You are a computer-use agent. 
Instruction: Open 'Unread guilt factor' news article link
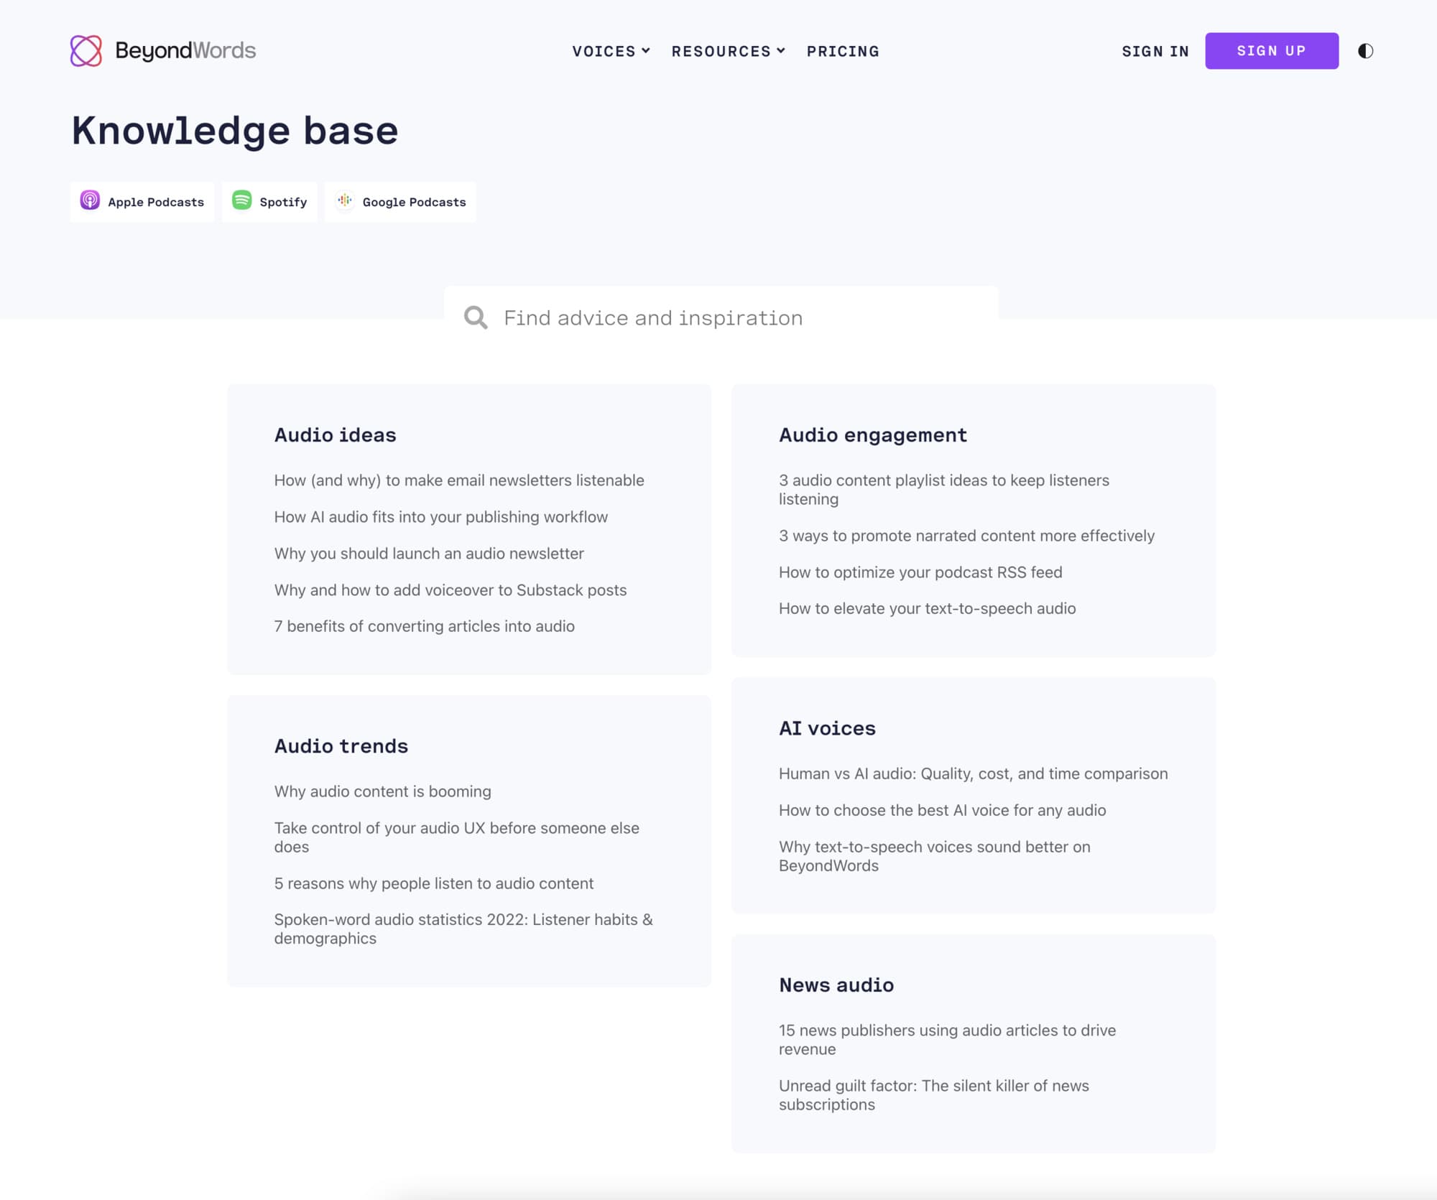point(933,1094)
